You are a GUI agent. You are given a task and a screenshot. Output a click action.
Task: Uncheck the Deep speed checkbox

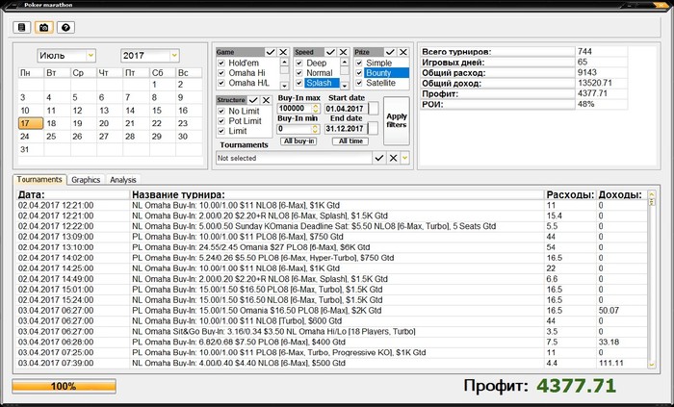(x=299, y=63)
